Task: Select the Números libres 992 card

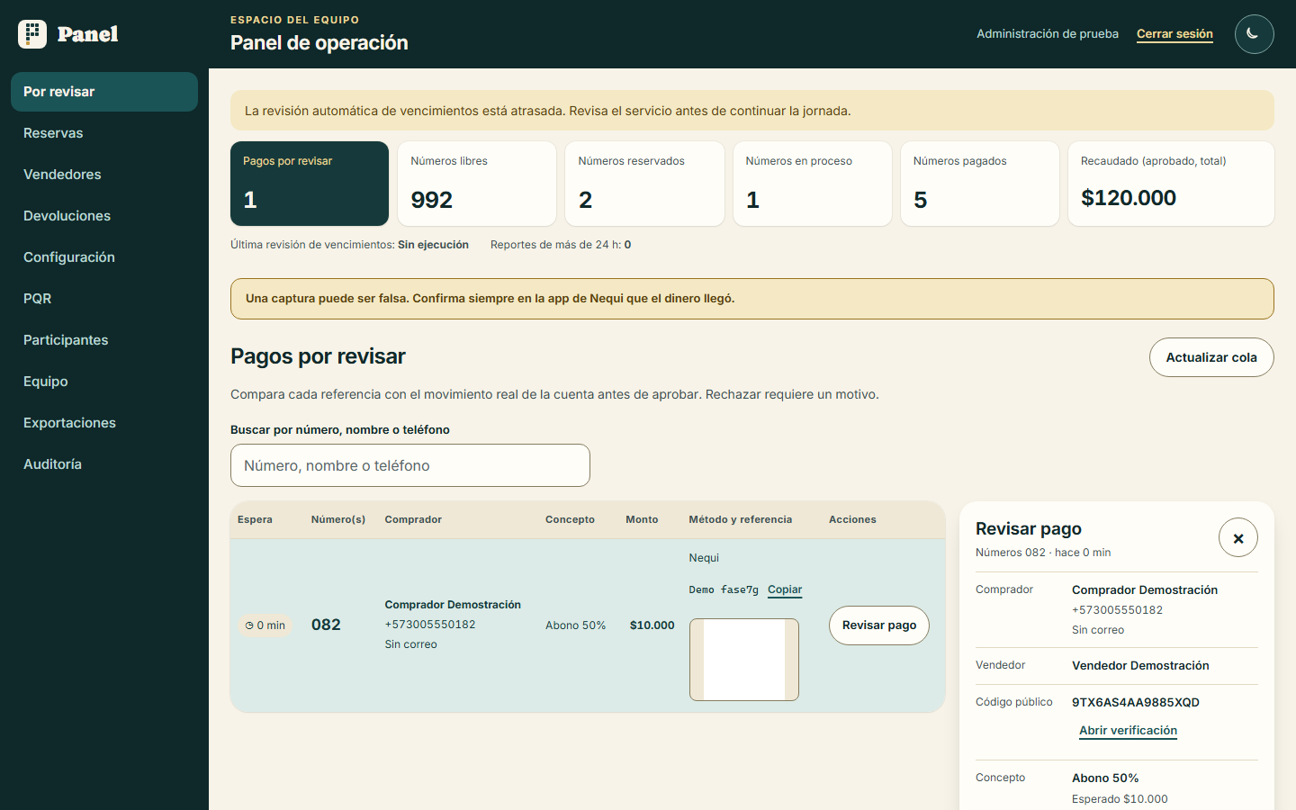Action: (x=477, y=184)
